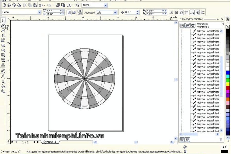Click the Print icon in toolbar
232x154 pixels.
pos(19,5)
